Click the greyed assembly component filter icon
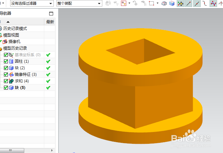Viewport: 223px width, 153px height. [108, 3]
